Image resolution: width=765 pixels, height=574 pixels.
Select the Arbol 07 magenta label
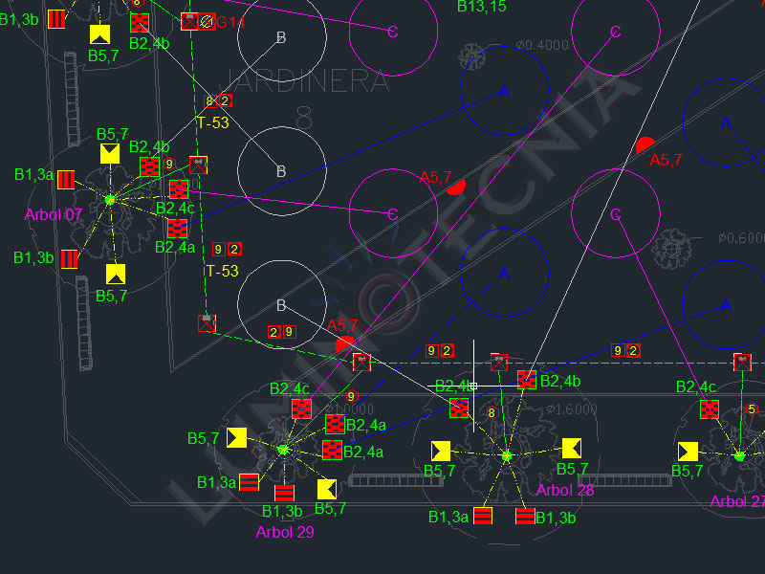[x=53, y=215]
